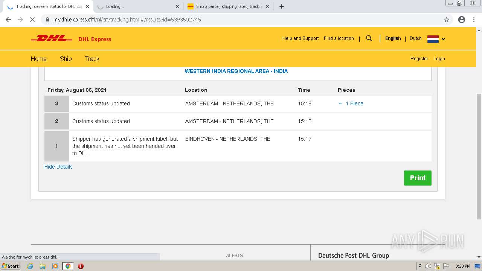Switch to the Loading browser tab
This screenshot has height=271, width=482.
pyautogui.click(x=137, y=6)
